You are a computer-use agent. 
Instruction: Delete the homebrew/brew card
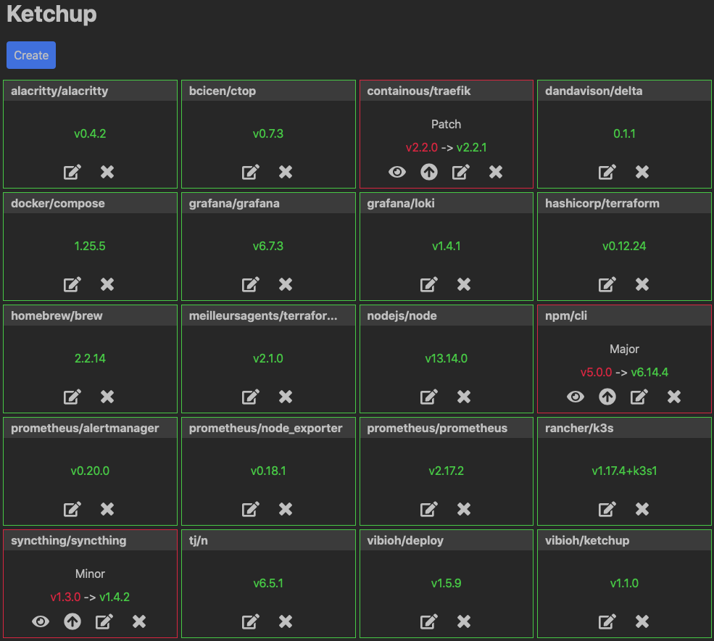click(107, 397)
